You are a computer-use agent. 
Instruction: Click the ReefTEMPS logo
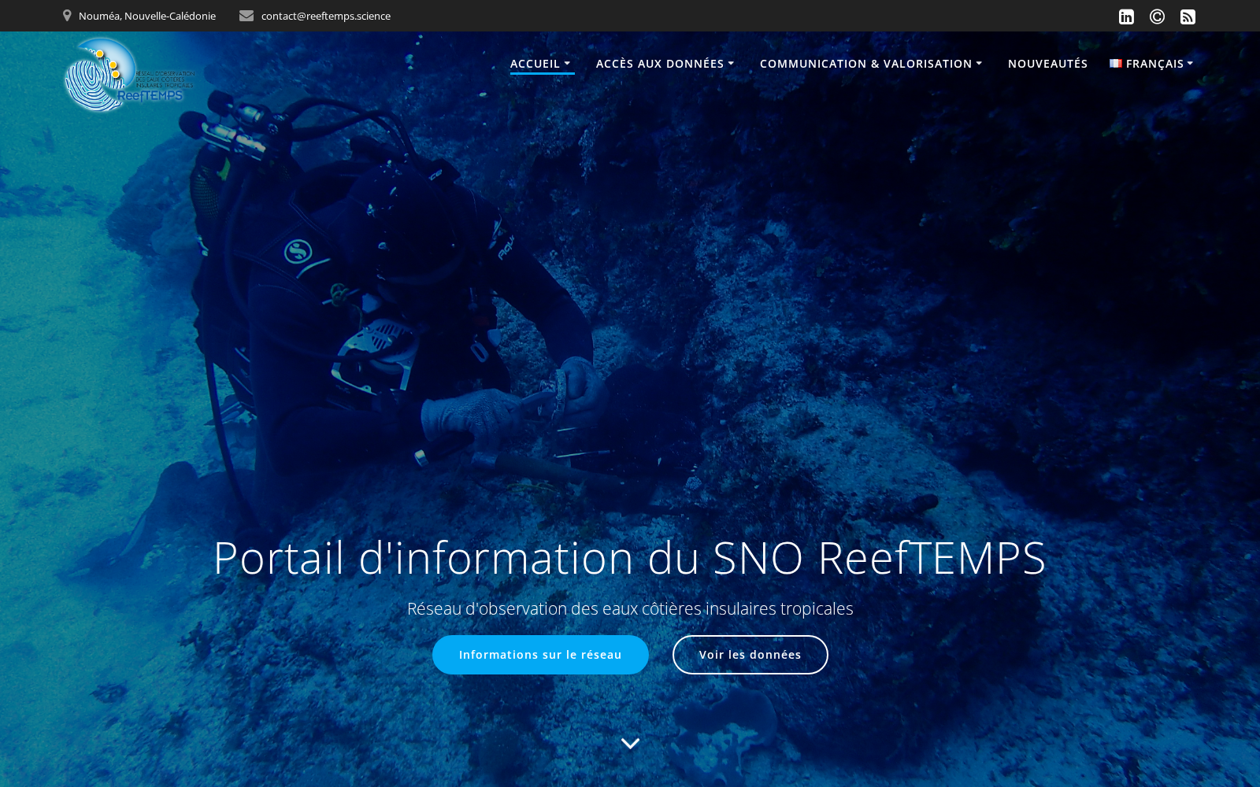pyautogui.click(x=129, y=76)
